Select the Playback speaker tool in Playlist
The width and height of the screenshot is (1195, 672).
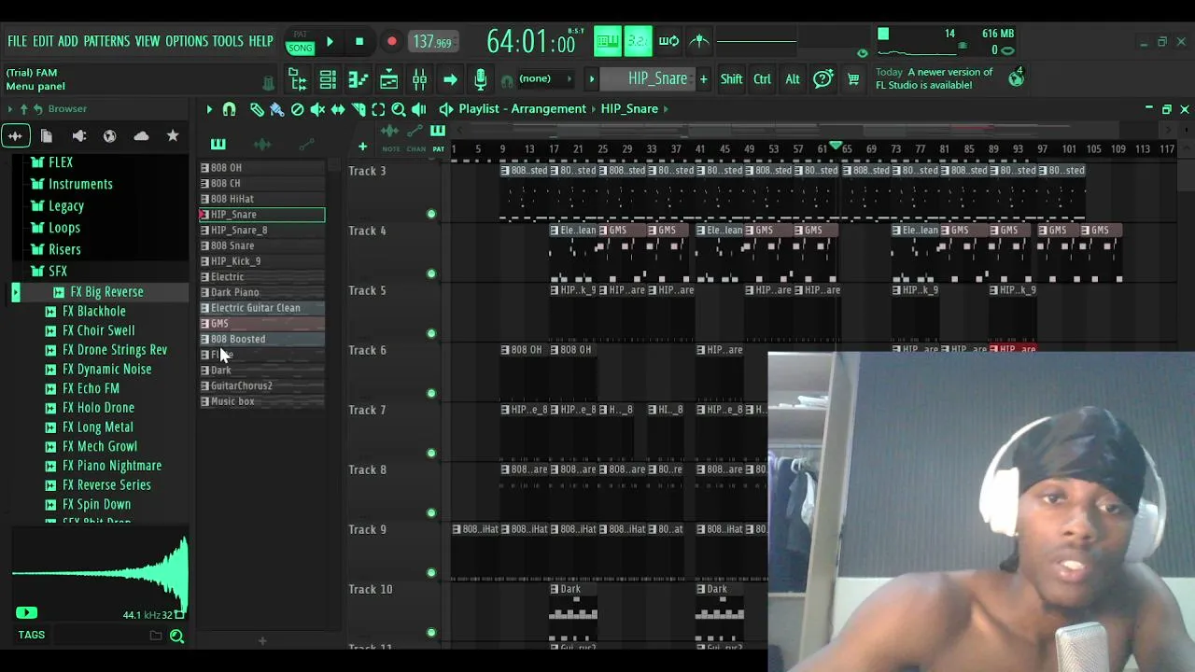[419, 109]
